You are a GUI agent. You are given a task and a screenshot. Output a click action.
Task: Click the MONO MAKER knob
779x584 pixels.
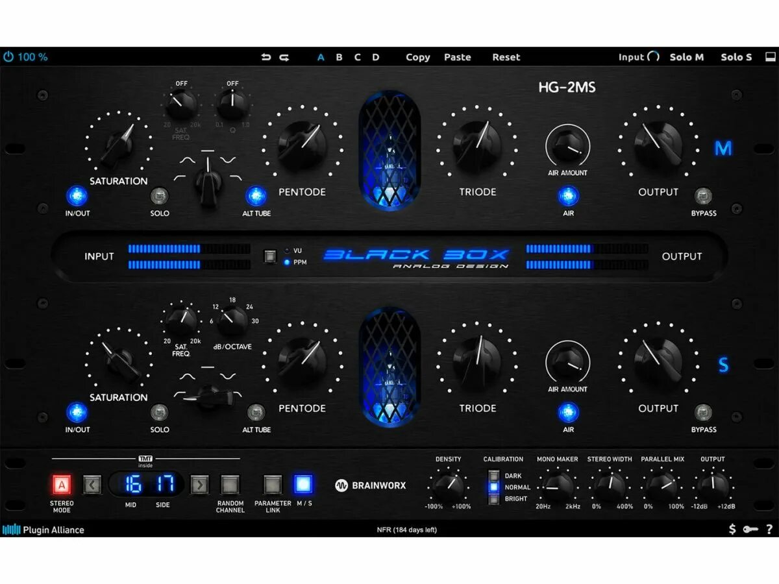(557, 486)
